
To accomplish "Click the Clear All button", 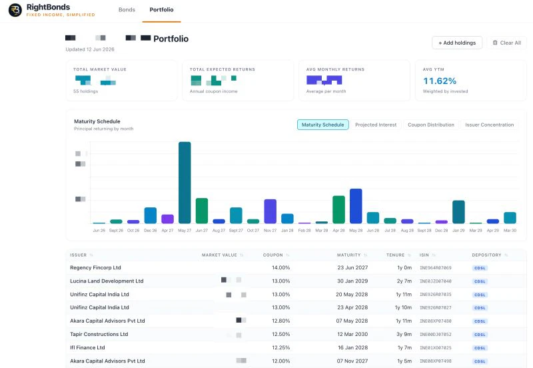I will pos(507,43).
